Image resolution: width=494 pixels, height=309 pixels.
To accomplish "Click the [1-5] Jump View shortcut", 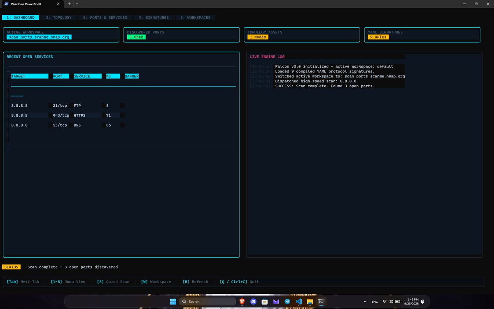I will click(x=68, y=282).
